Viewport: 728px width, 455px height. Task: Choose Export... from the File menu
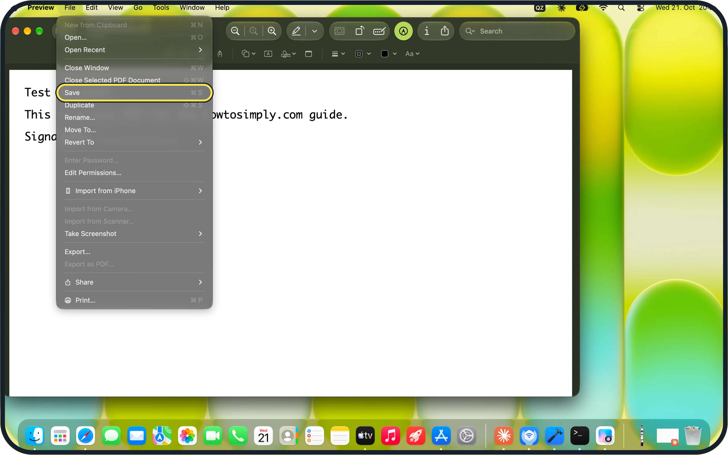coord(134,252)
